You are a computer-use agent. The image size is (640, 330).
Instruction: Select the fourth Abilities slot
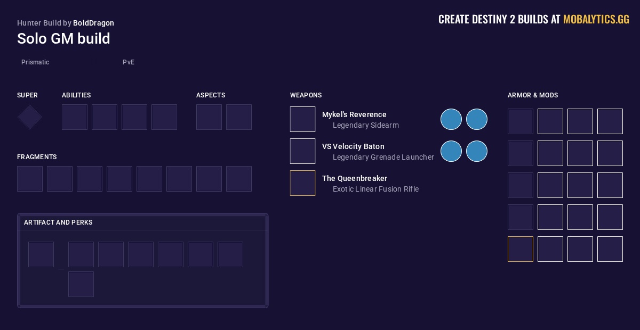point(164,117)
